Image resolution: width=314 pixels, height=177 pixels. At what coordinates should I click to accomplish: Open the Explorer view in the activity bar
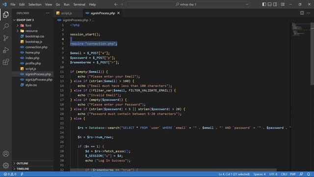6,14
